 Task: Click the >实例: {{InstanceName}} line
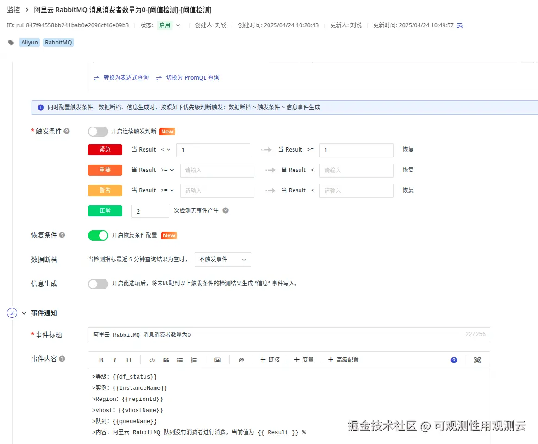pyautogui.click(x=130, y=387)
